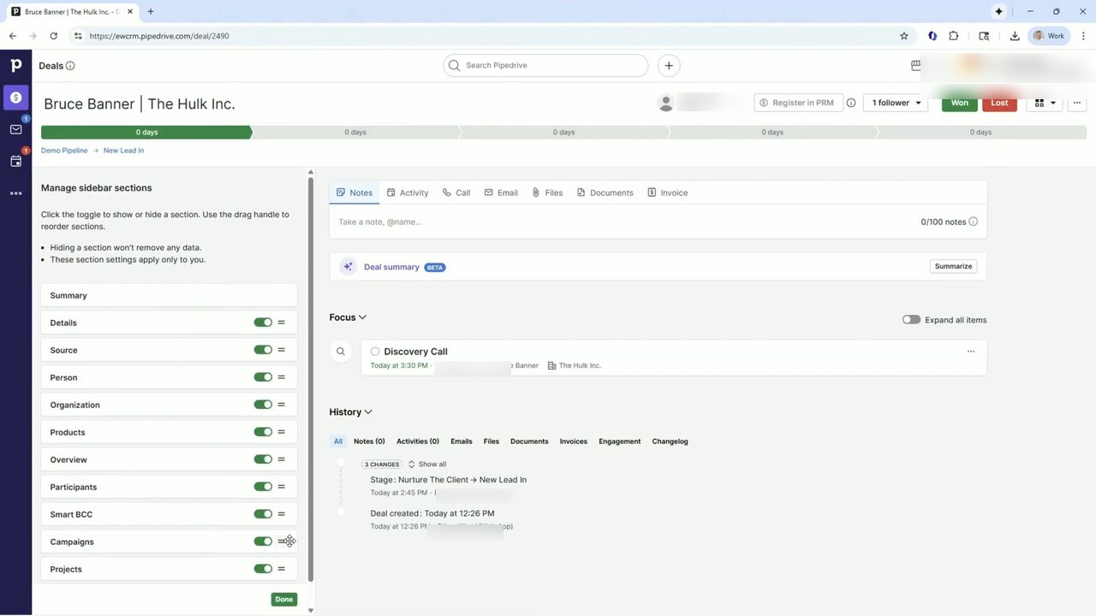Viewport: 1096px width, 616px height.
Task: Grab the Person drag handle
Action: pyautogui.click(x=281, y=377)
